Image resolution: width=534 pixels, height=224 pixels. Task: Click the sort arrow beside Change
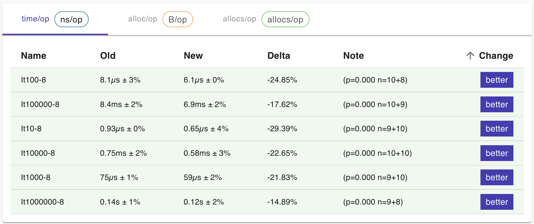click(470, 56)
